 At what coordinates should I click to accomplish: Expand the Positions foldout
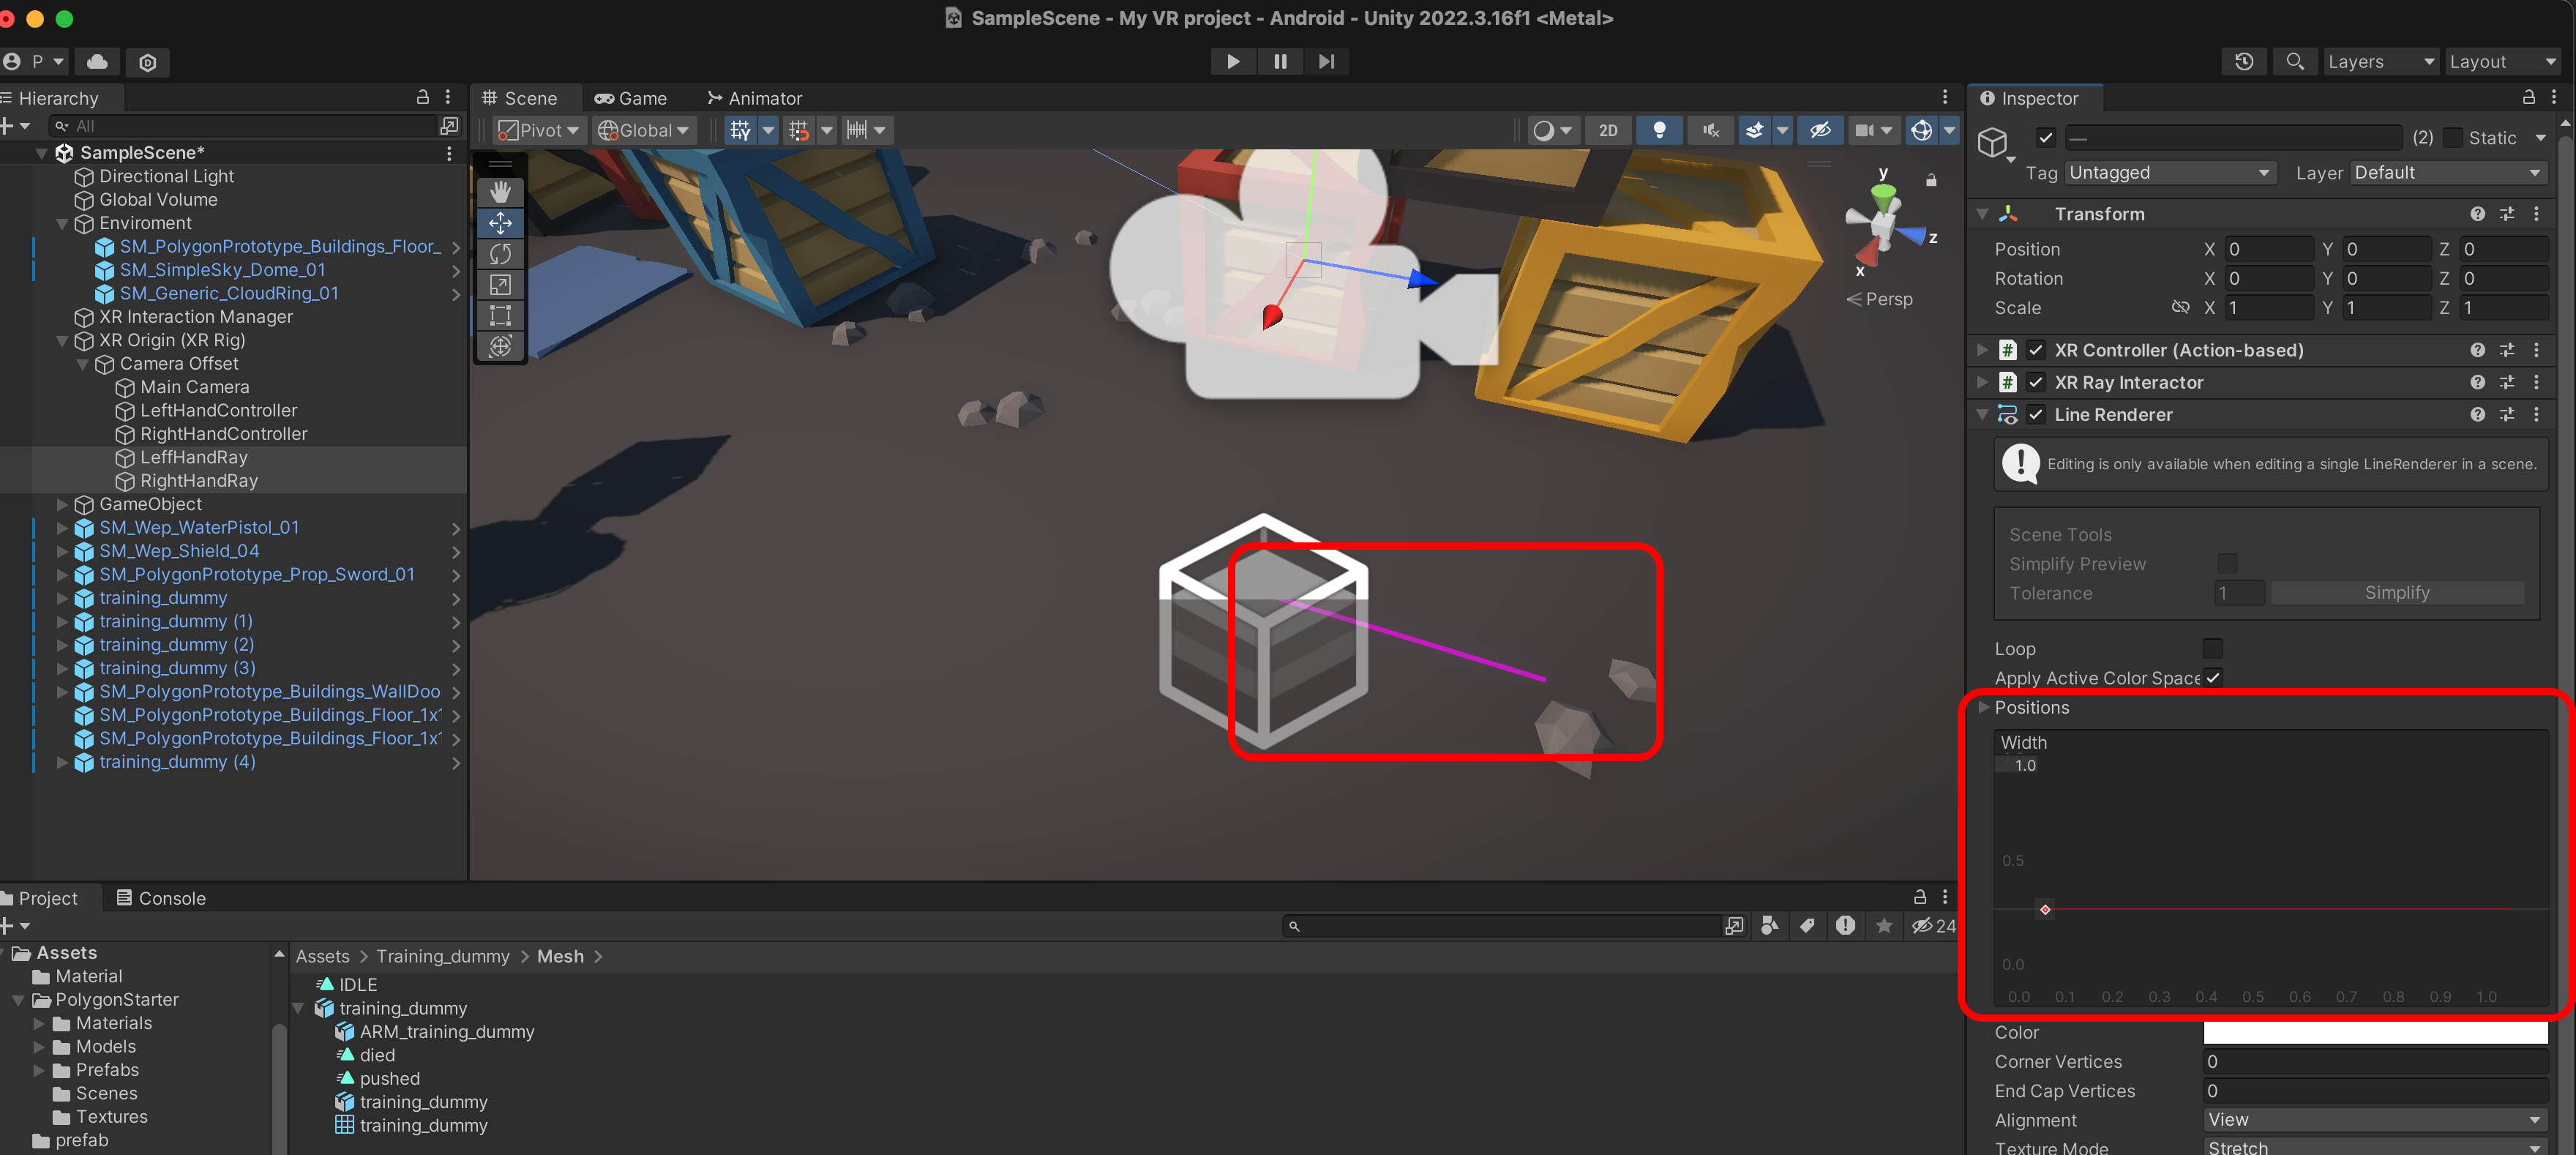click(1983, 707)
